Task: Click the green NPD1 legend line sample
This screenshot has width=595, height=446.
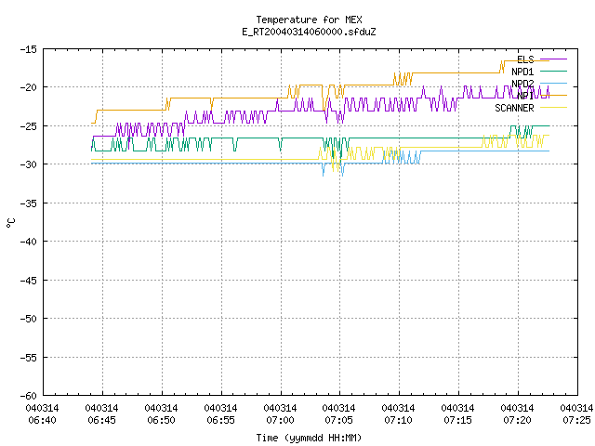Action: coord(553,71)
